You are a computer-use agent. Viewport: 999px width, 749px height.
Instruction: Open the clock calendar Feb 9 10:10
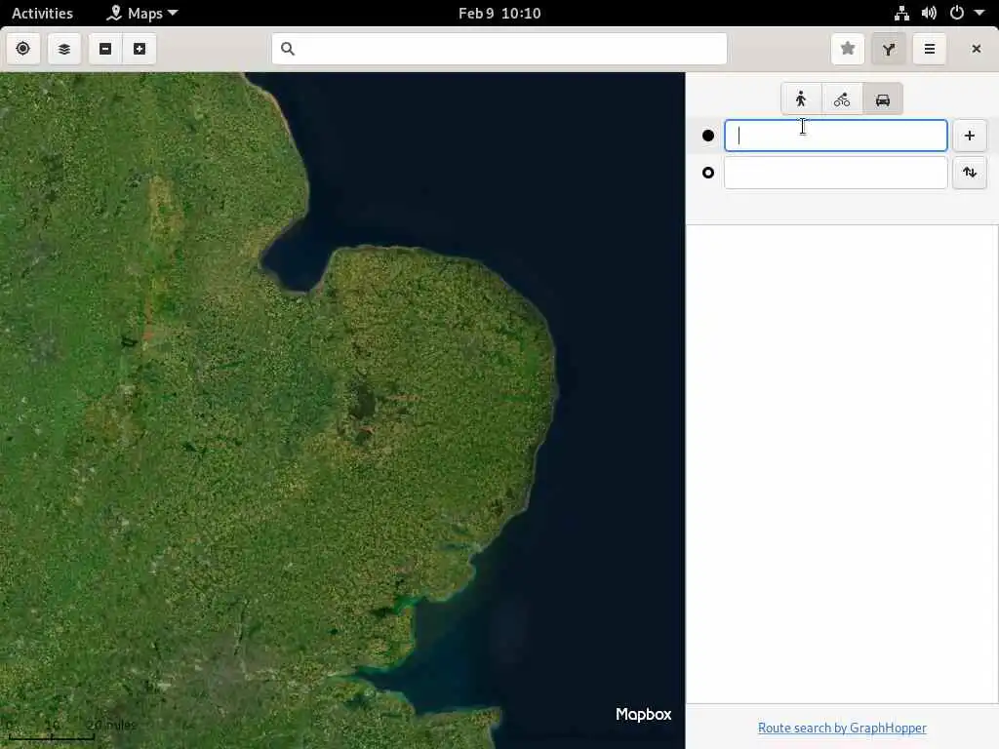click(x=499, y=13)
